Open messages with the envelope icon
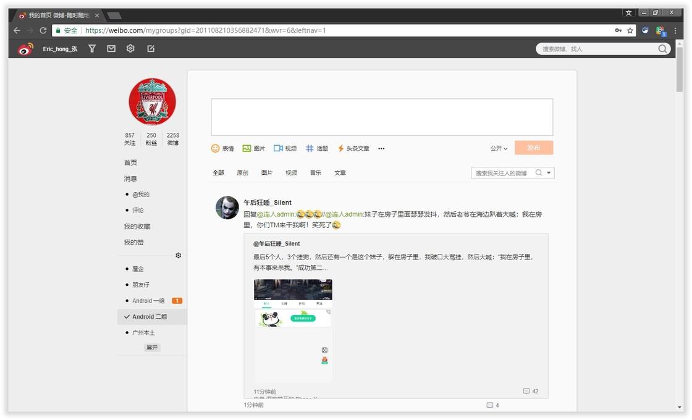The image size is (692, 420). click(111, 48)
